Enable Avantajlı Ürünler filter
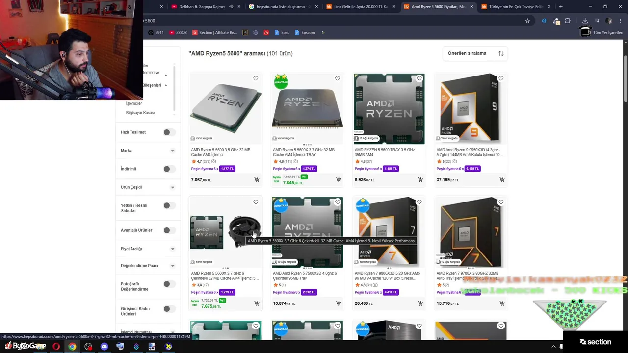 tap(169, 230)
